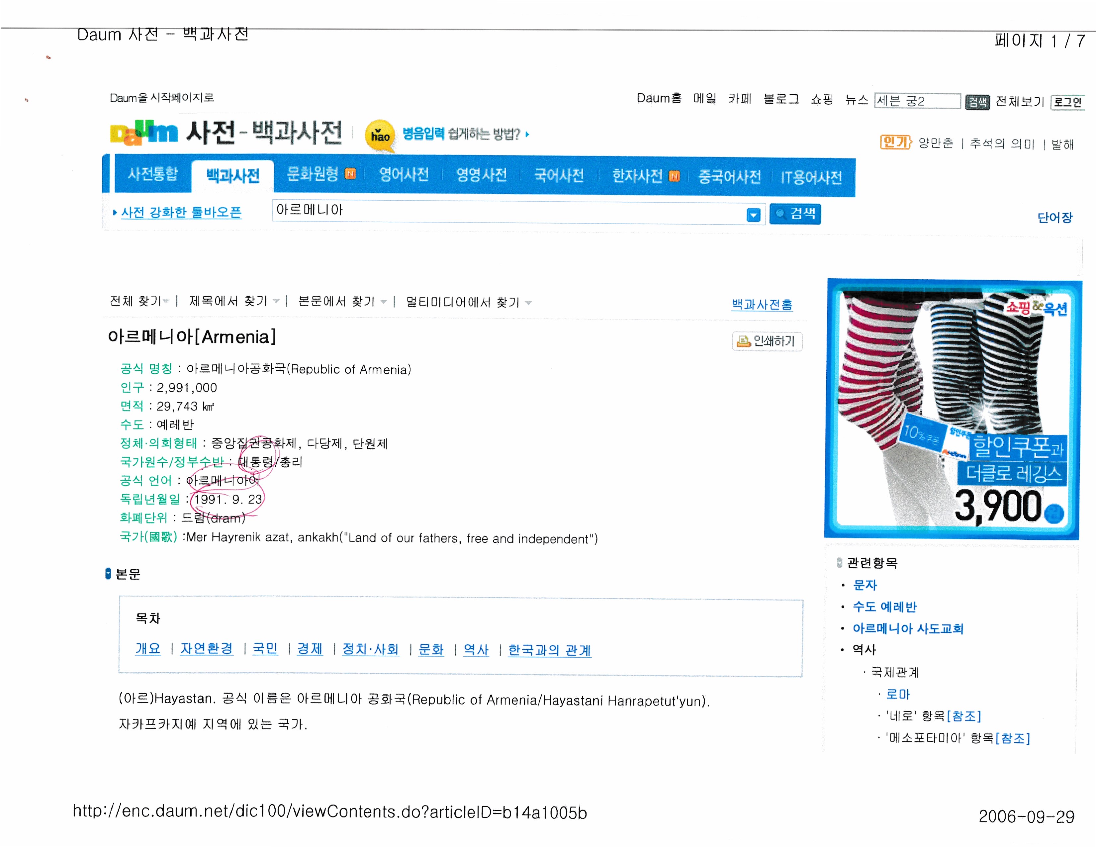This screenshot has height=847, width=1096.
Task: Click the leggings shopping ad banner
Action: (x=952, y=409)
